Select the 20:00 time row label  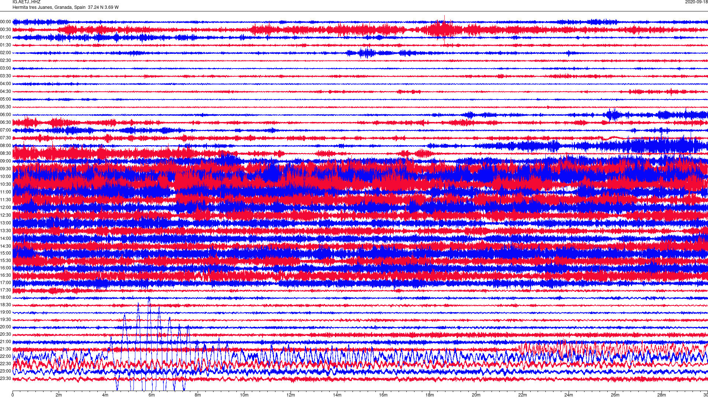coord(6,327)
